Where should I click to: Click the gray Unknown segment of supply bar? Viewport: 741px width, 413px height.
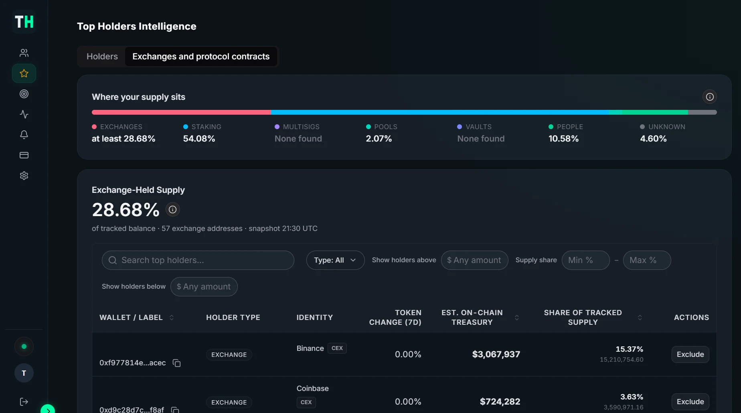click(x=703, y=112)
